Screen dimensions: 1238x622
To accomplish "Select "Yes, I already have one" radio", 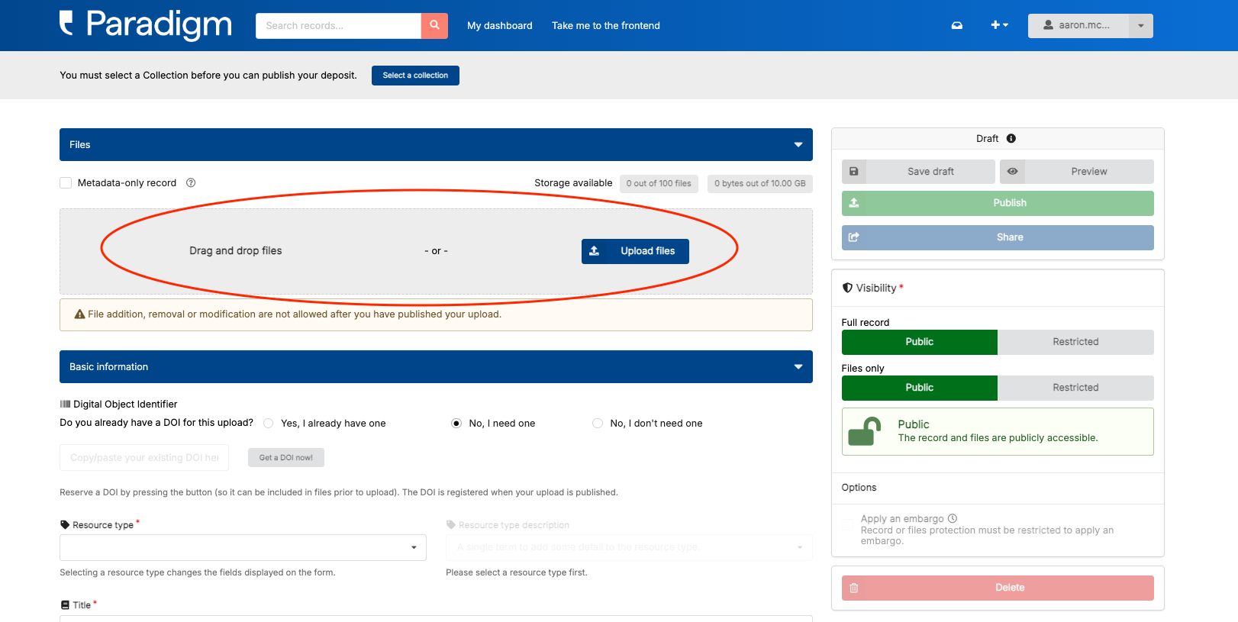I will (x=269, y=424).
